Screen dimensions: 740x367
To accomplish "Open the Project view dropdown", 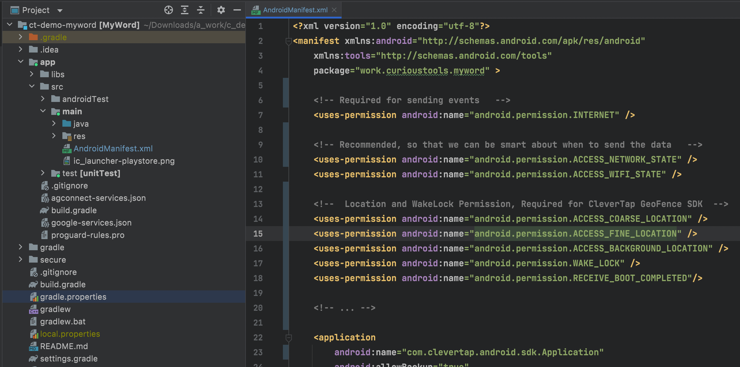I will click(x=60, y=11).
